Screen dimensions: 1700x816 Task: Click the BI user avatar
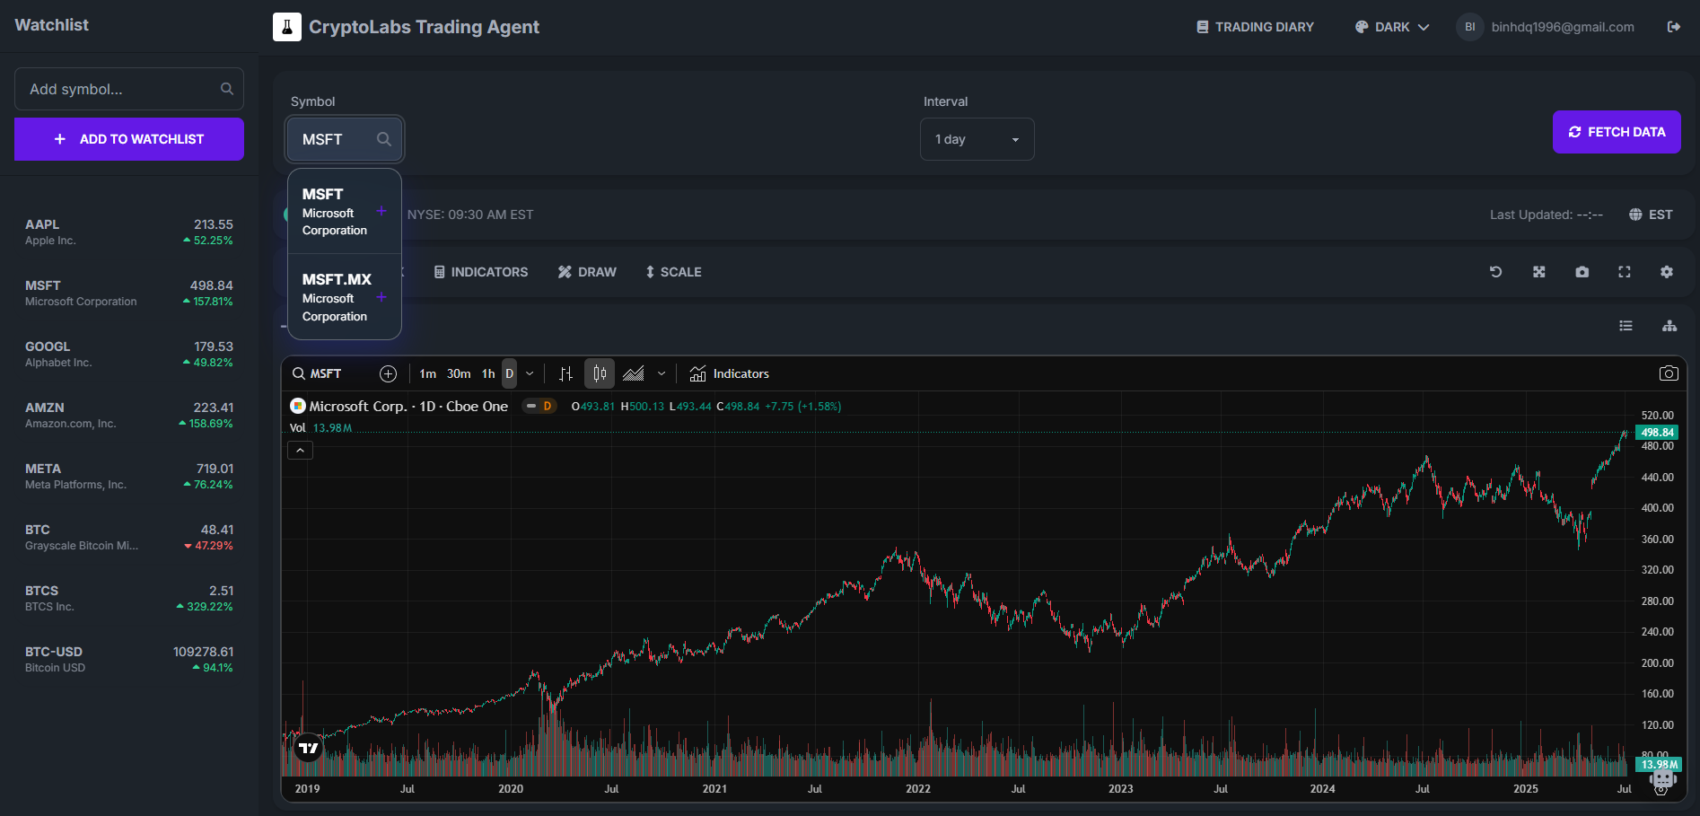coord(1470,27)
